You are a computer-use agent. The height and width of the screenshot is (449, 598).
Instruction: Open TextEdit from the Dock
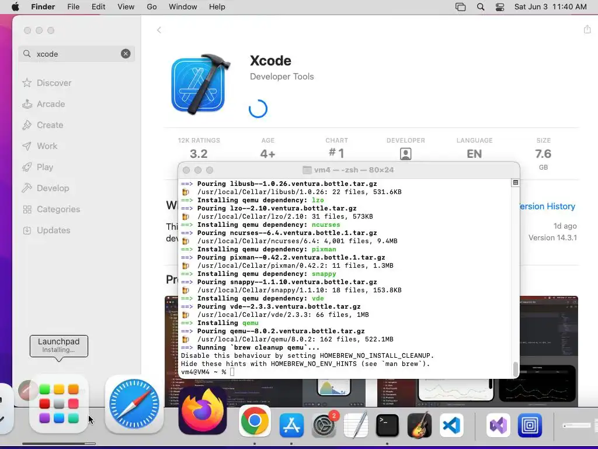tap(356, 424)
